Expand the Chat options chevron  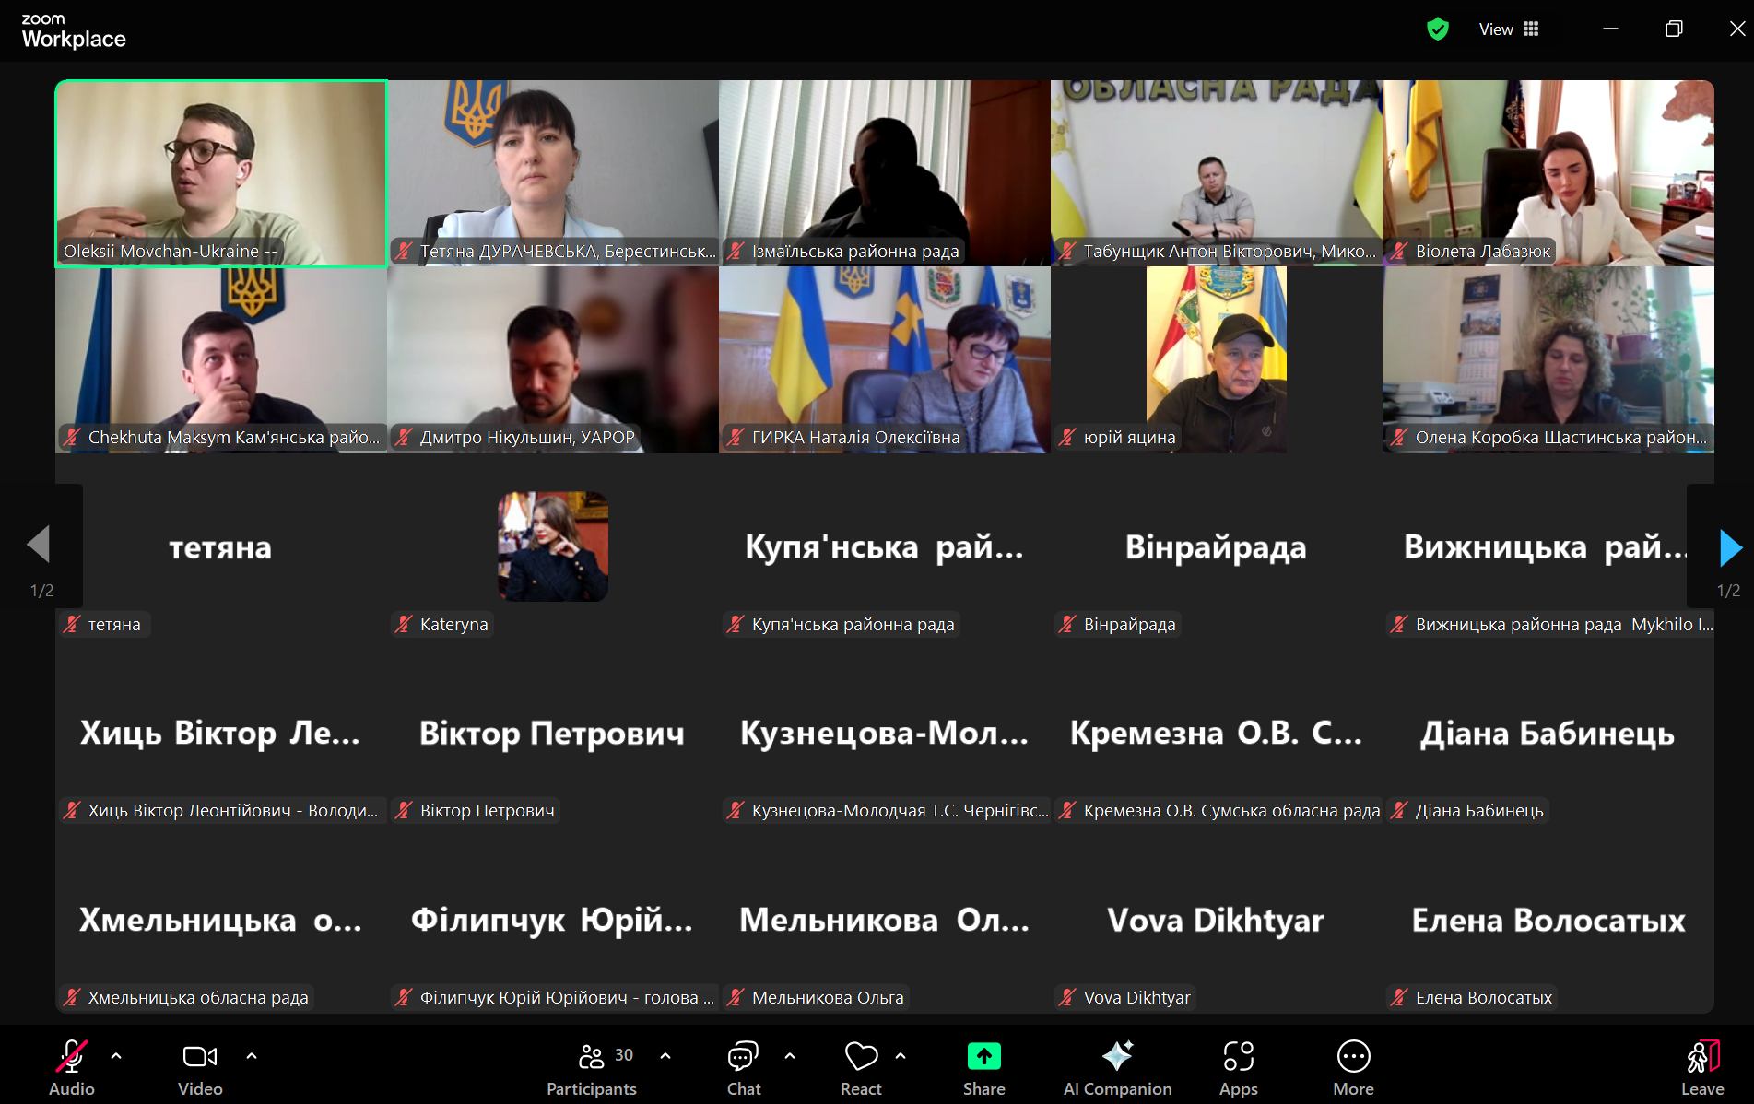pyautogui.click(x=790, y=1056)
